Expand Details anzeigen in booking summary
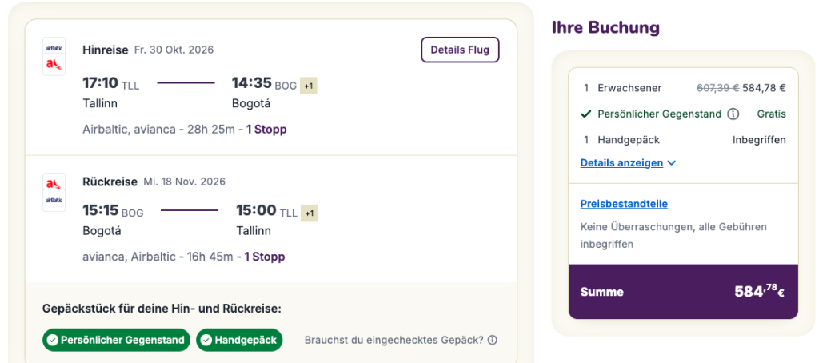Screen dimensions: 819x363 pyautogui.click(x=621, y=163)
